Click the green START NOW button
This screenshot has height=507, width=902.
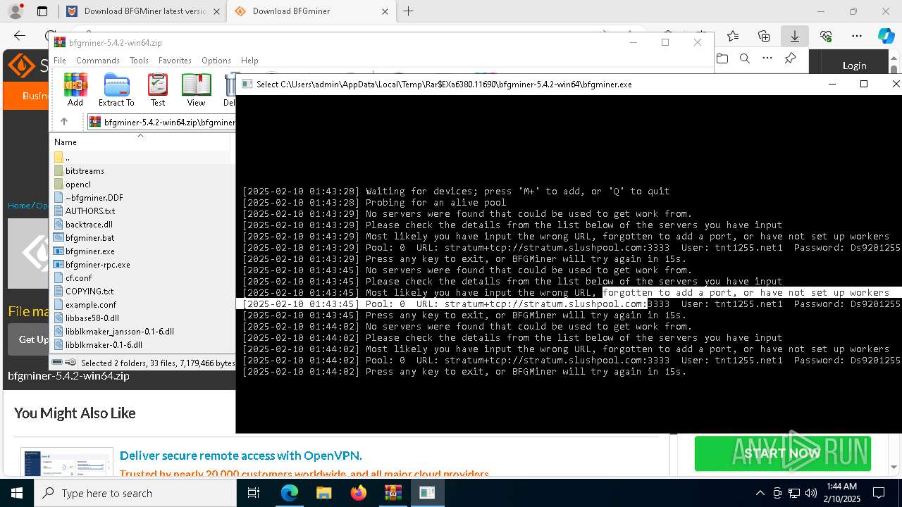point(782,453)
